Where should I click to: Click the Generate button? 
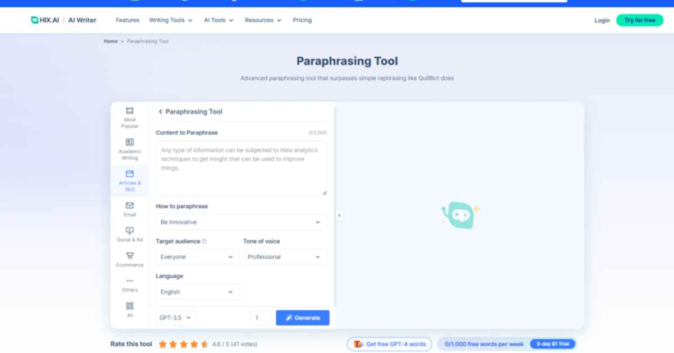click(303, 318)
